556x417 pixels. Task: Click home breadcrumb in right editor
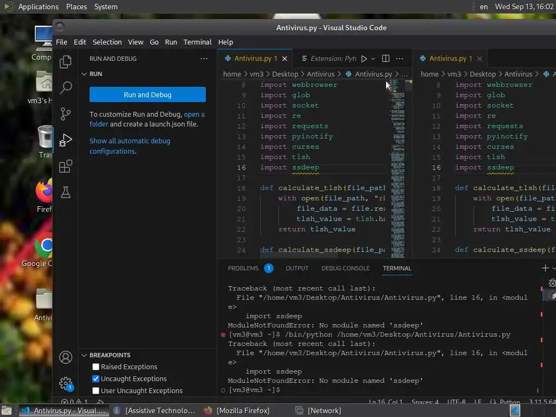[429, 74]
